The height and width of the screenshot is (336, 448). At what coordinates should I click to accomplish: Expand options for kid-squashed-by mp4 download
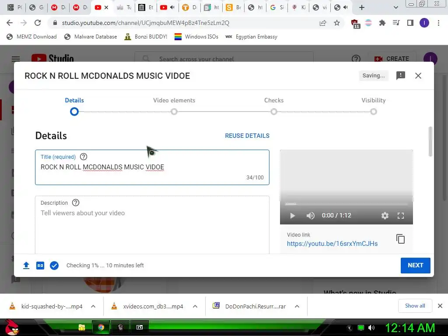93,306
